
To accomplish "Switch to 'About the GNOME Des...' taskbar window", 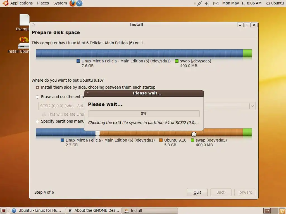I will point(94,211).
